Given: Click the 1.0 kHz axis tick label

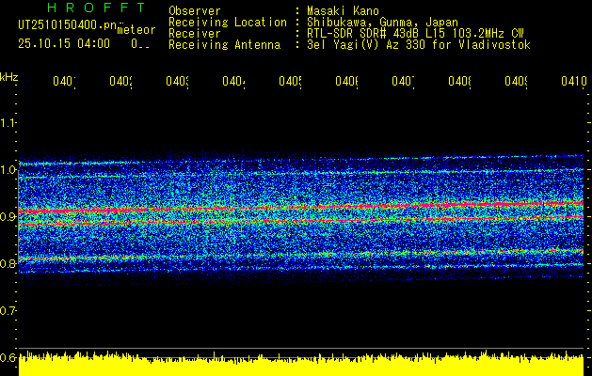Looking at the screenshot, I should (9, 169).
